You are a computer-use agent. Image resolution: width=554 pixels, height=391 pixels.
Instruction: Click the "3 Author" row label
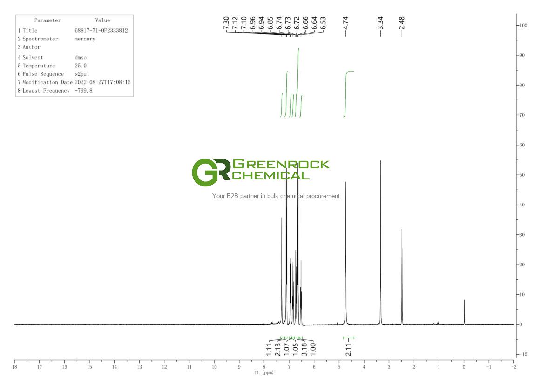(29, 47)
